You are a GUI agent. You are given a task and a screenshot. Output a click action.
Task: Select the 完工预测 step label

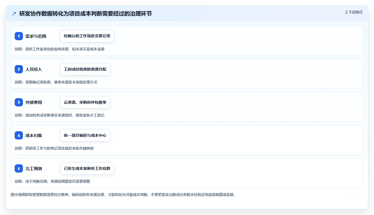pyautogui.click(x=34, y=168)
